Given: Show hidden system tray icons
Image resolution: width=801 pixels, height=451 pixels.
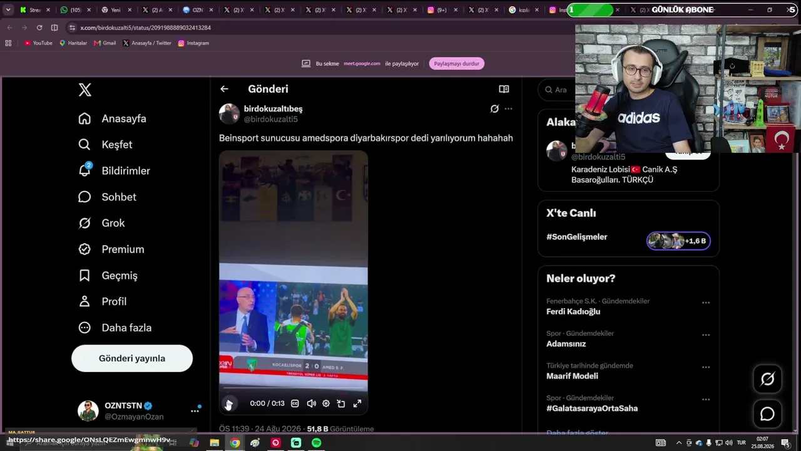Looking at the screenshot, I should coord(678,443).
